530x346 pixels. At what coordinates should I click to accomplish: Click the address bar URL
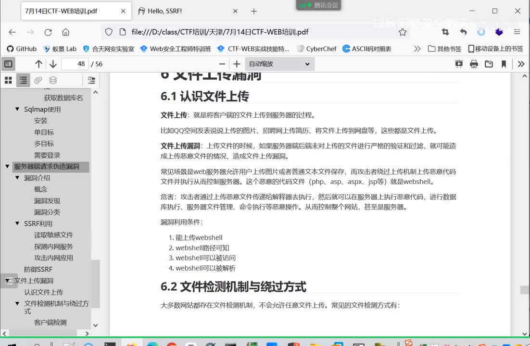(220, 32)
